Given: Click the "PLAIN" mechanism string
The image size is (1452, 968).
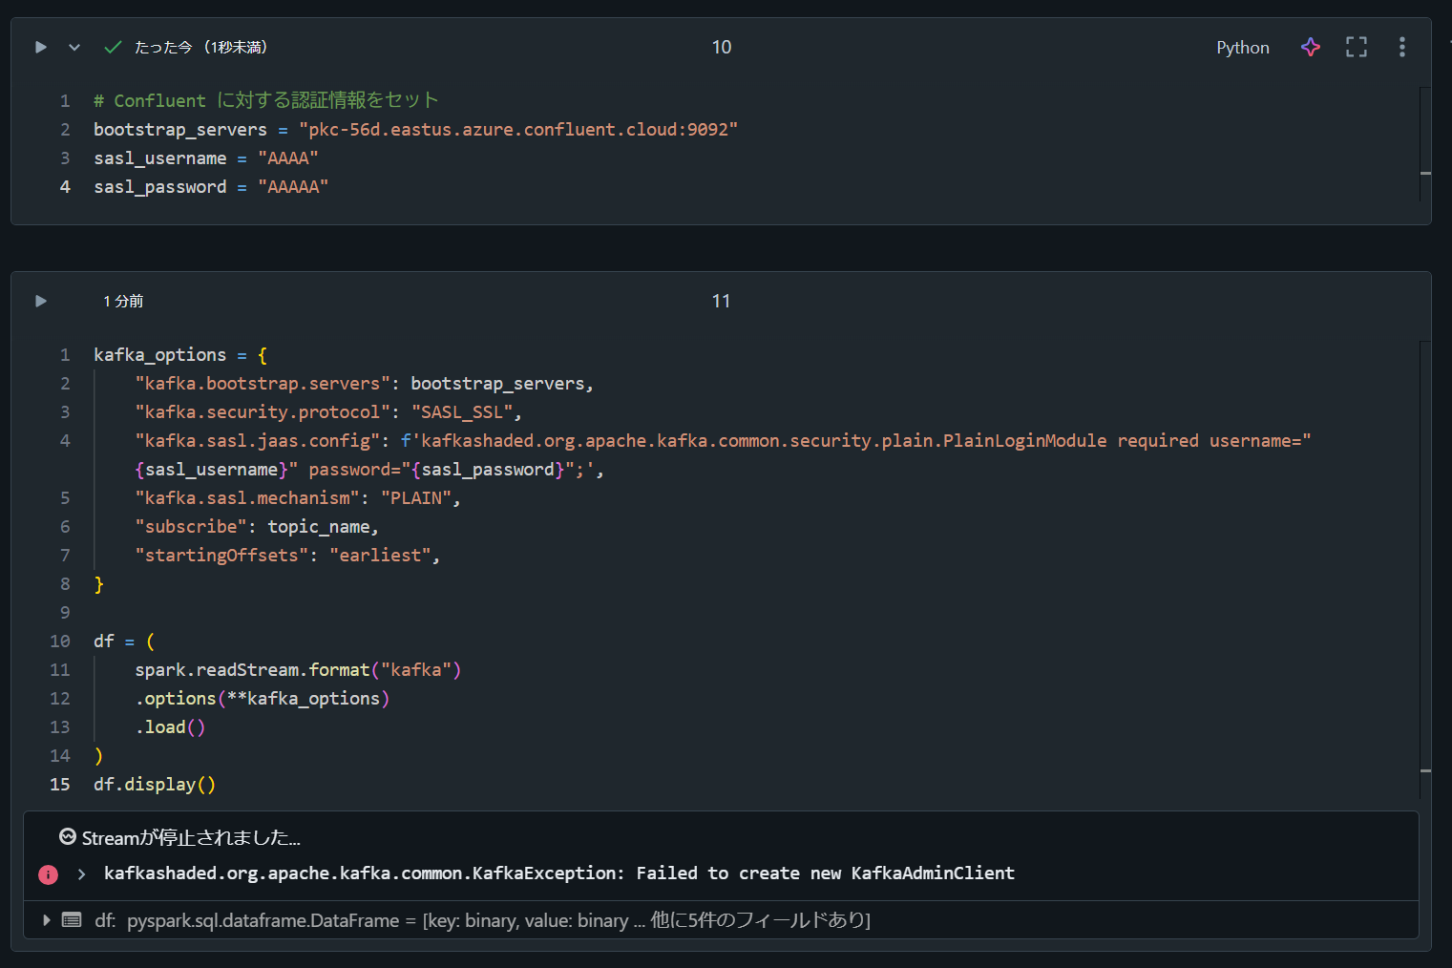Looking at the screenshot, I should pyautogui.click(x=416, y=497).
